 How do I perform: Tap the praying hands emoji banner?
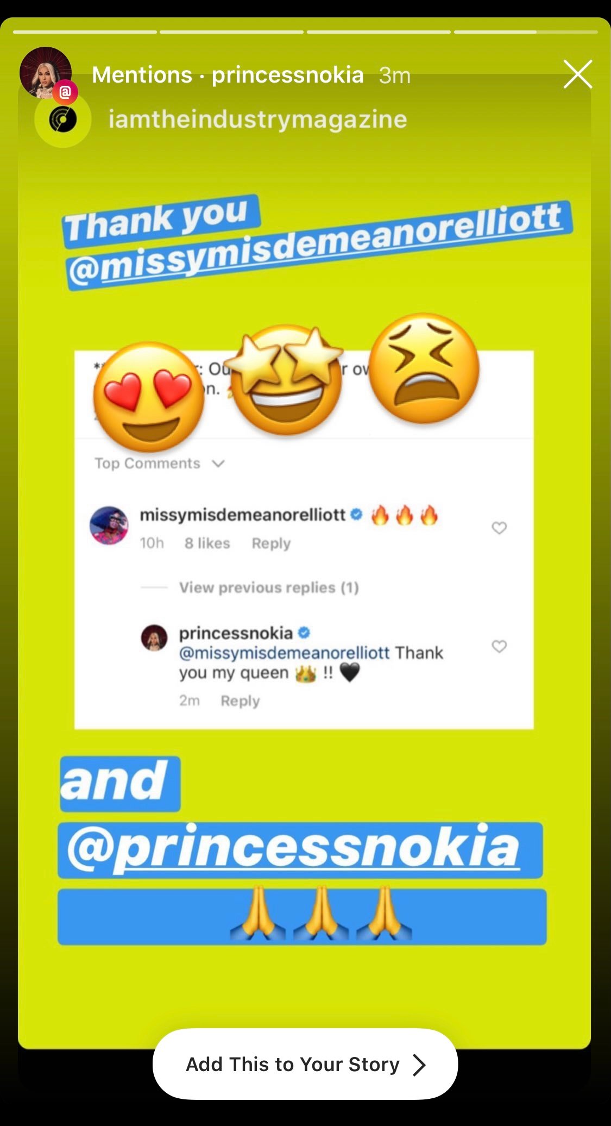coord(302,917)
